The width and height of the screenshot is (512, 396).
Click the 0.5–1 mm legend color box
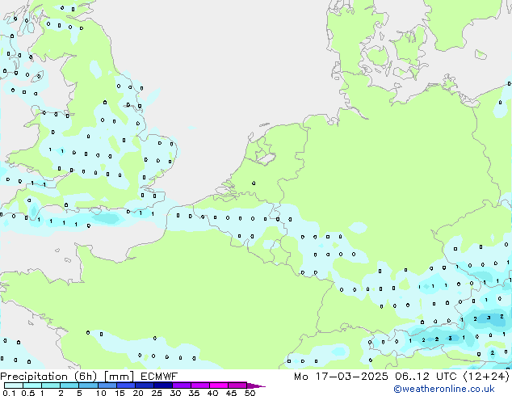tap(32, 385)
